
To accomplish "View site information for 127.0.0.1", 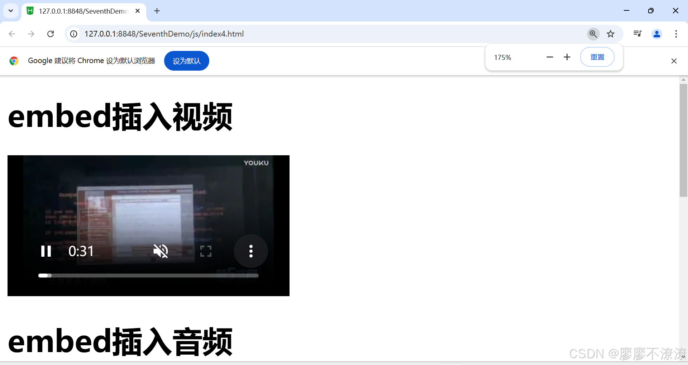I will click(x=73, y=34).
